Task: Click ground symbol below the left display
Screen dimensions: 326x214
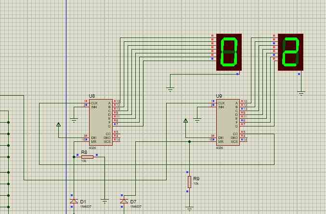Action: click(170, 89)
